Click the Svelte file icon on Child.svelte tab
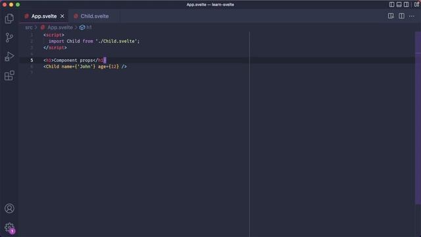 pos(76,16)
